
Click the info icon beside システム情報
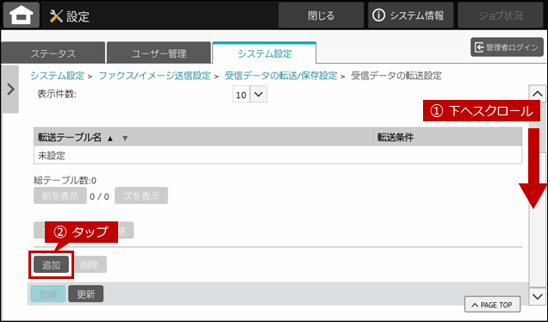(x=378, y=15)
